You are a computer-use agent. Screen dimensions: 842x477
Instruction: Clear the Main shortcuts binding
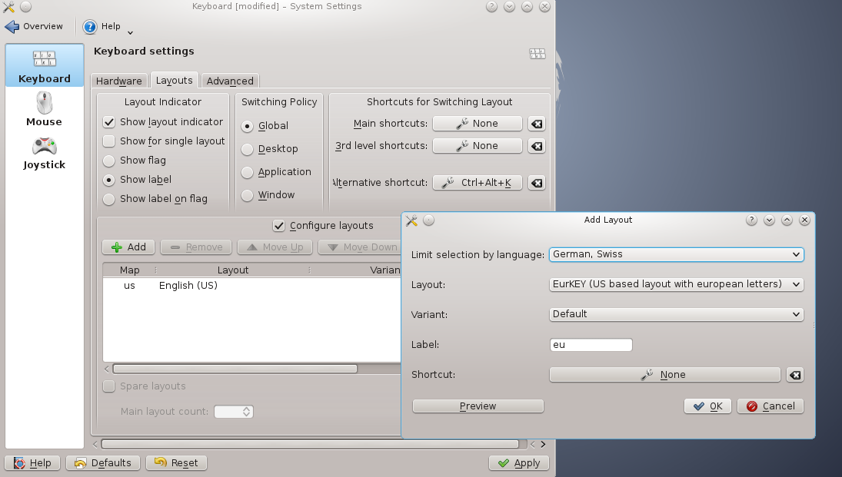(x=537, y=124)
